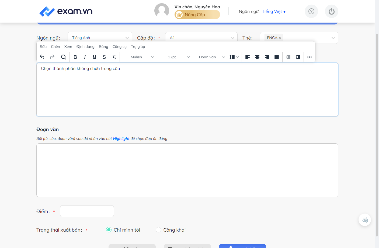Open the chat support widget
Screen dimensions: 379x248
365,220
